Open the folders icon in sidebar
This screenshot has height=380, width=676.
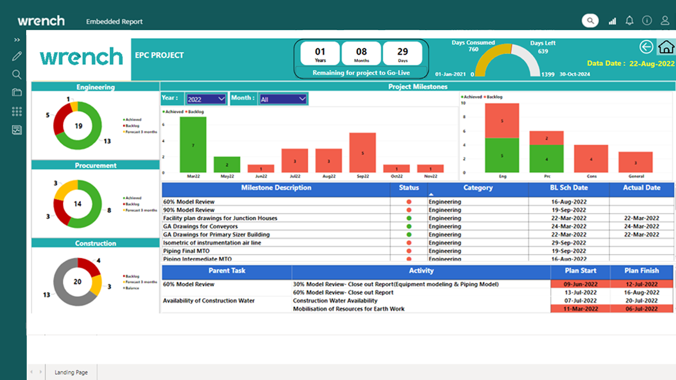(17, 93)
